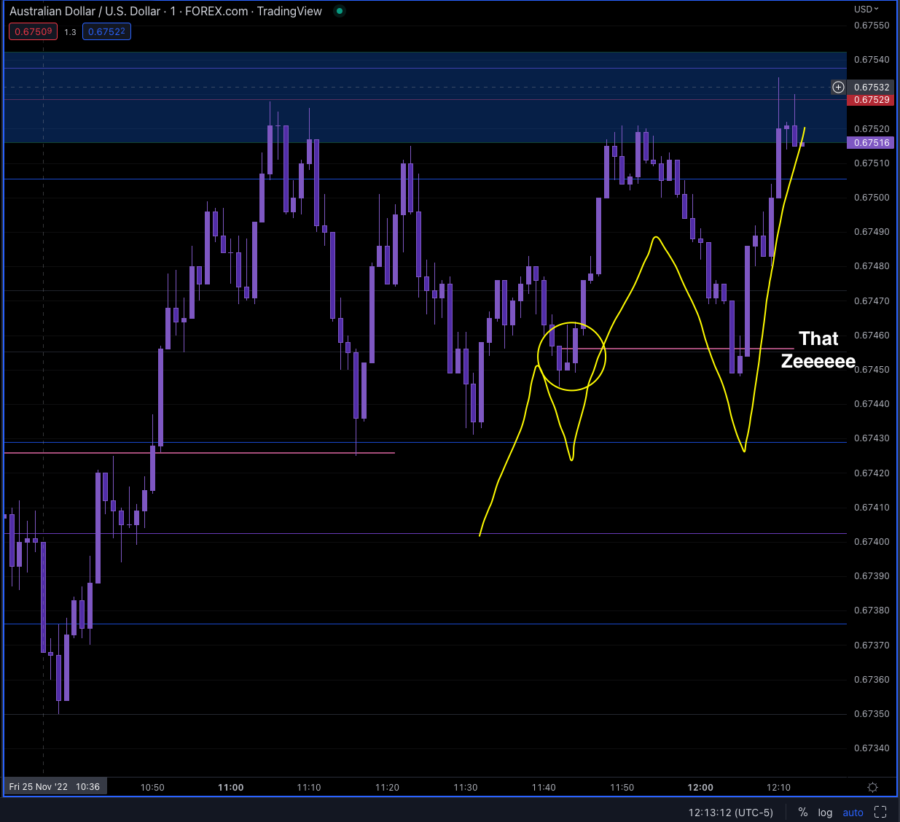Toggle logarithmic scale with the log button
The width and height of the screenshot is (900, 822).
[825, 812]
